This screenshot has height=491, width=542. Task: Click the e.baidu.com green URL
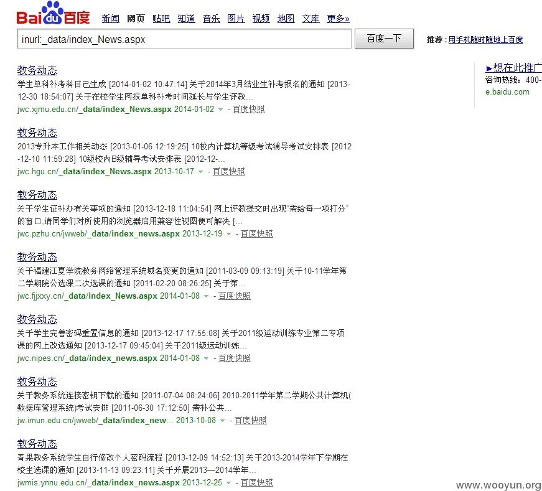(x=507, y=92)
